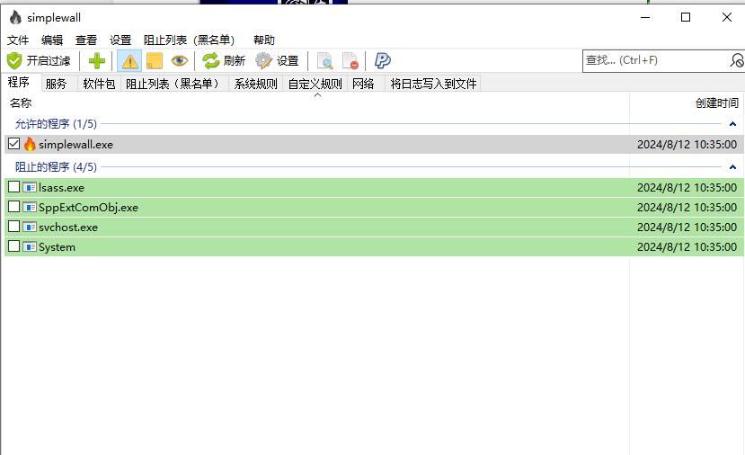
Task: Click the green plus add-program icon
Action: point(97,61)
